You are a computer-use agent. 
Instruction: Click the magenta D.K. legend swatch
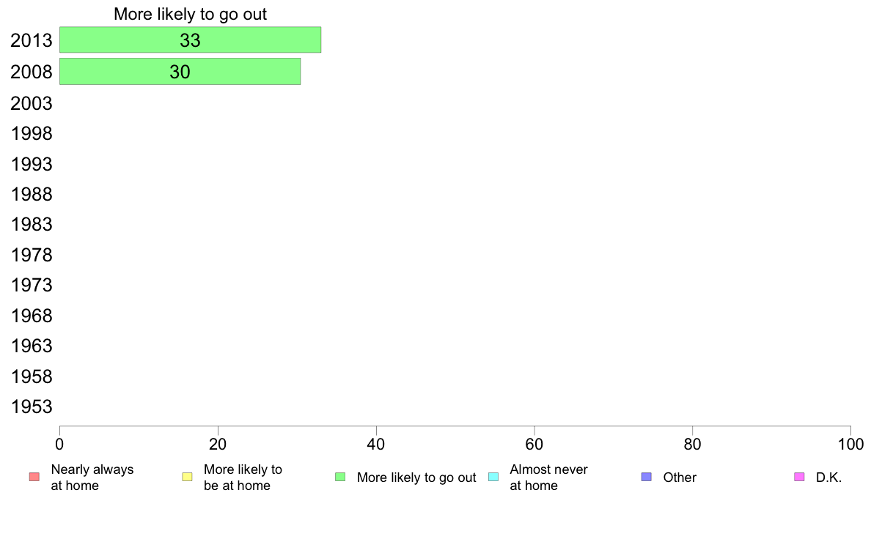point(799,477)
